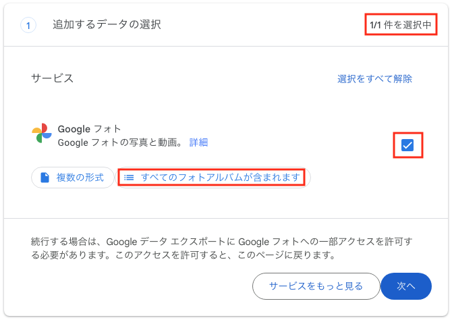Click the document icon beside 複数の形式
452x320 pixels.
click(x=45, y=178)
